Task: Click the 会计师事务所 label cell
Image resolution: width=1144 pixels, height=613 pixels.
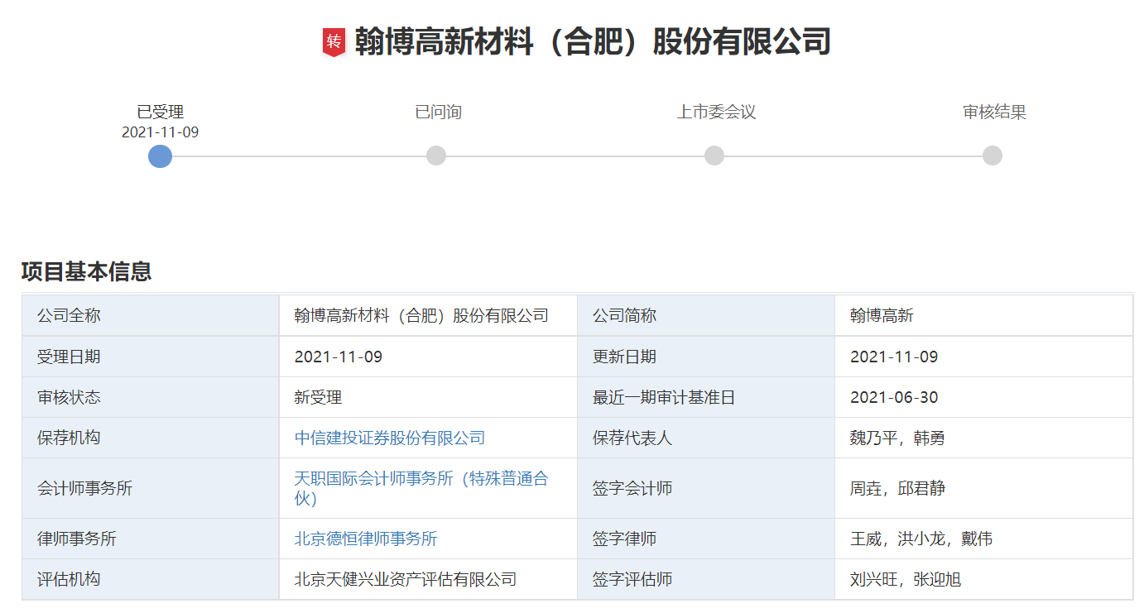Action: (151, 488)
